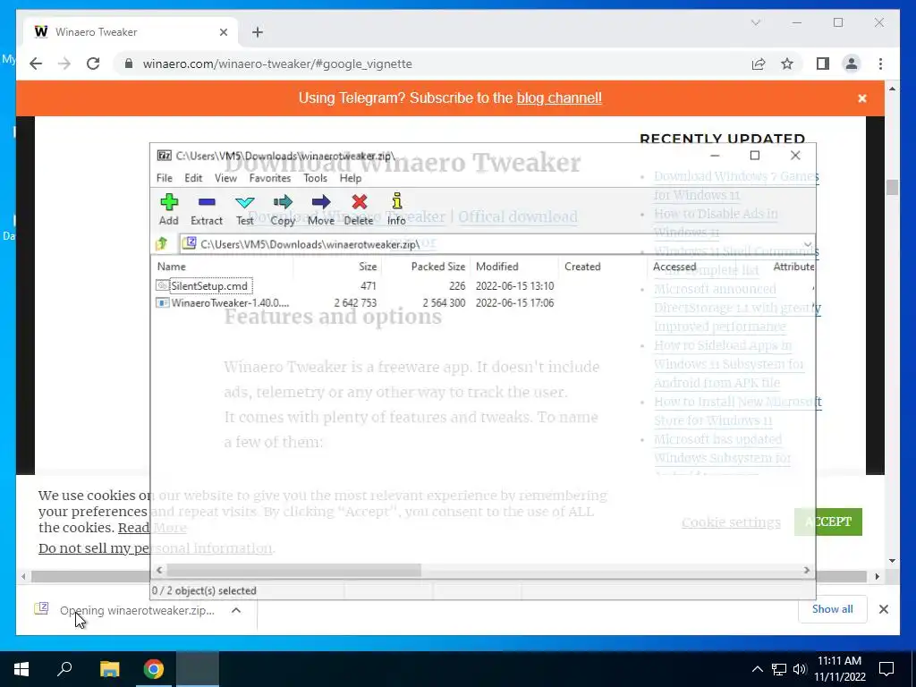Show hidden system tray icons
The height and width of the screenshot is (687, 916).
(757, 669)
